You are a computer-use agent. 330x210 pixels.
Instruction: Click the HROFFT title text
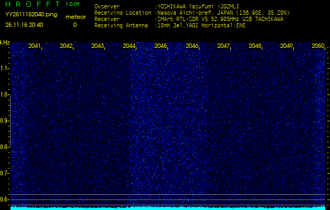click(33, 4)
